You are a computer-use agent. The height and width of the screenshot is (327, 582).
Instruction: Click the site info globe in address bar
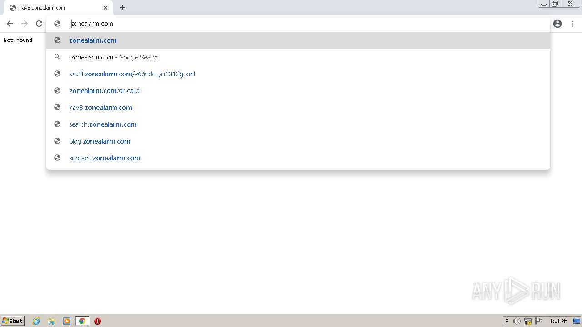point(57,24)
